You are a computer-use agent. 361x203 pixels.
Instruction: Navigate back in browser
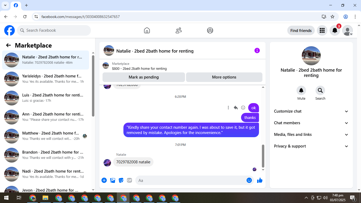click(x=6, y=17)
